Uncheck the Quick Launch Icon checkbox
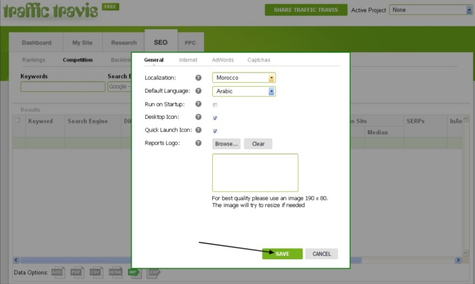 click(x=215, y=131)
